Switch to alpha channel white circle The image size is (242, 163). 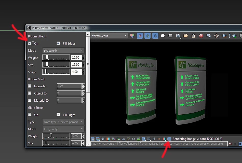tap(163, 36)
